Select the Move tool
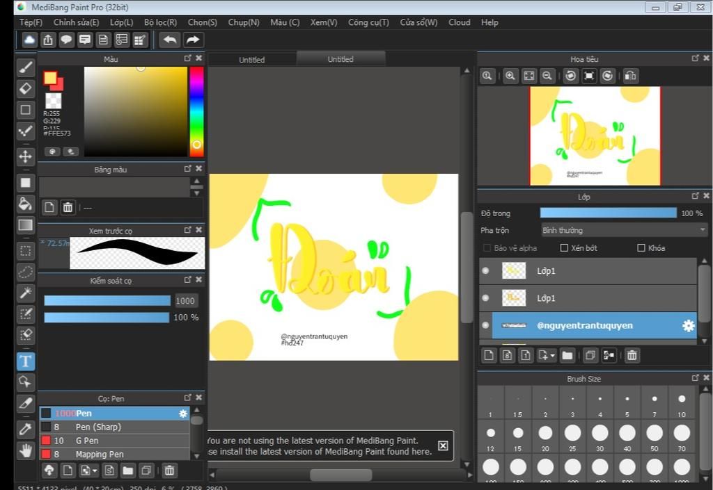Image resolution: width=713 pixels, height=490 pixels. [26, 156]
